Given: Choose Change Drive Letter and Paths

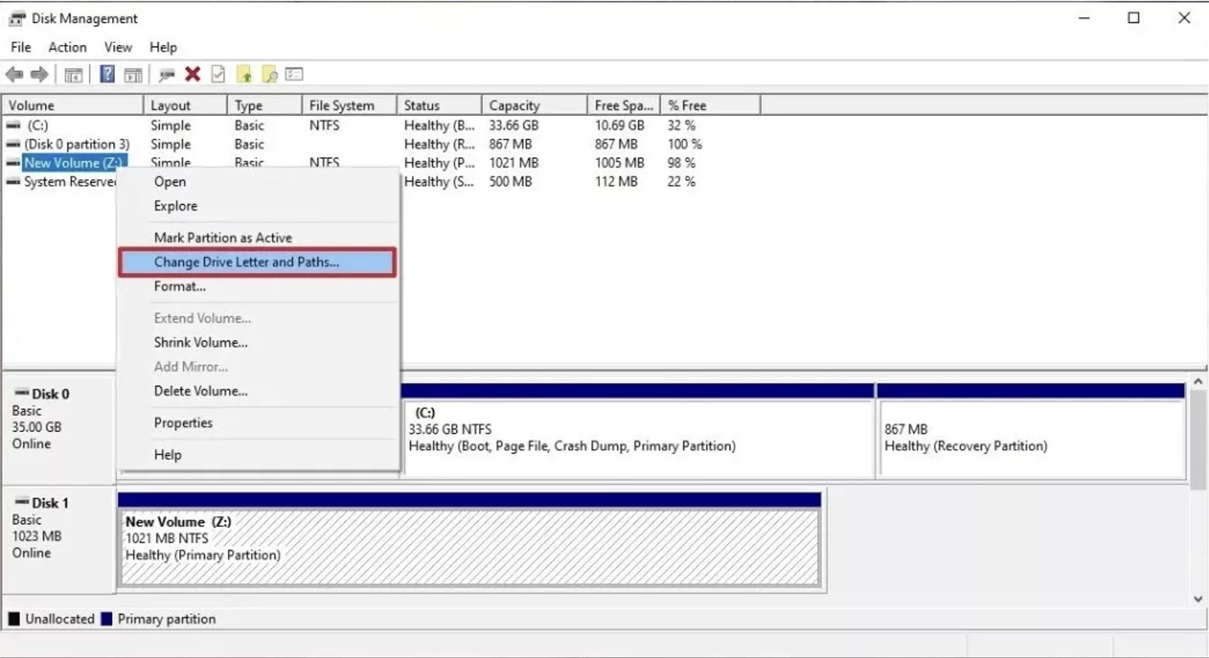Looking at the screenshot, I should (x=246, y=262).
